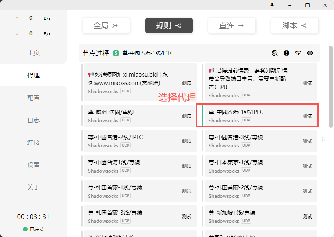Image resolution: width=334 pixels, height=237 pixels.
Task: Open the 日志 sidebar tab
Action: tap(33, 120)
